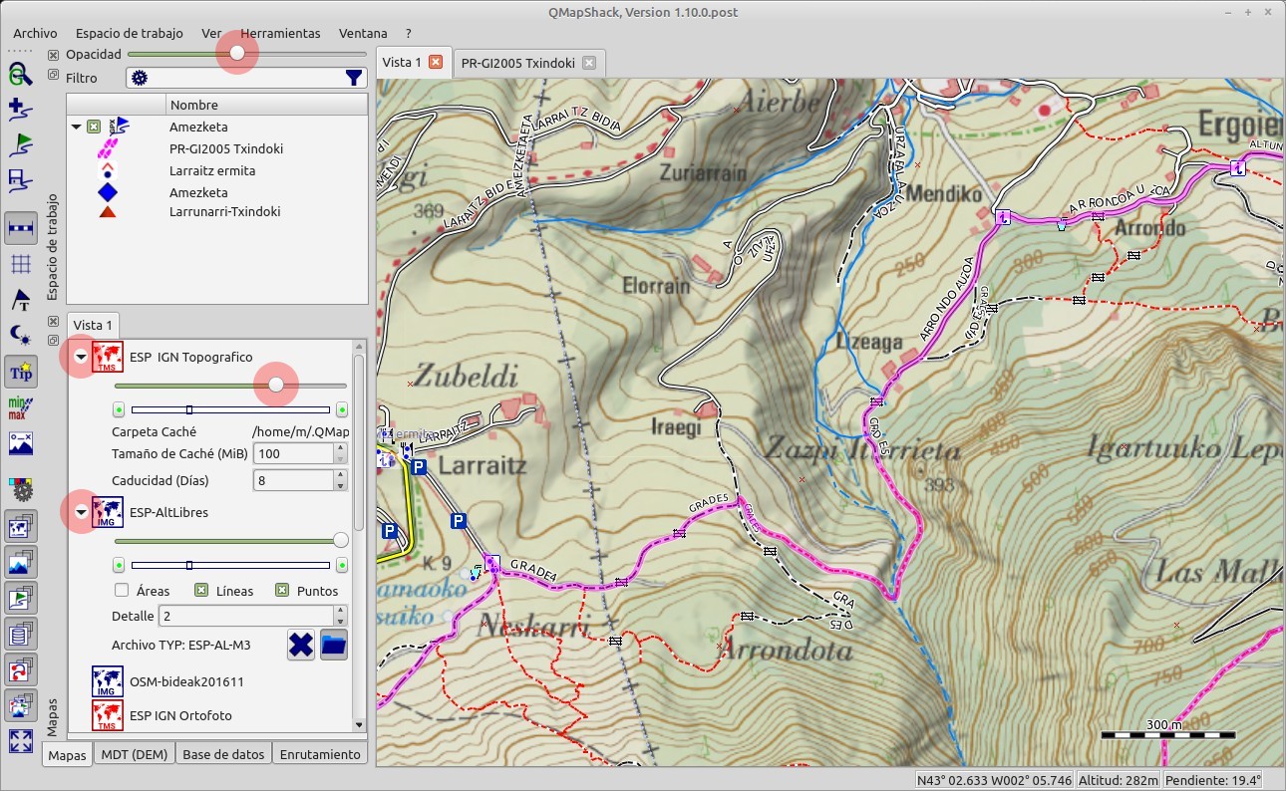Switch to the Base de datos tab
This screenshot has height=791, width=1286.
(223, 754)
